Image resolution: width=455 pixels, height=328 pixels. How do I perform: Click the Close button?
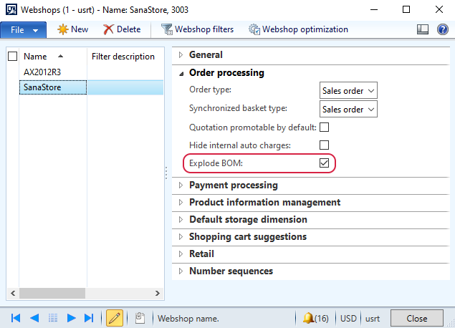(x=417, y=318)
